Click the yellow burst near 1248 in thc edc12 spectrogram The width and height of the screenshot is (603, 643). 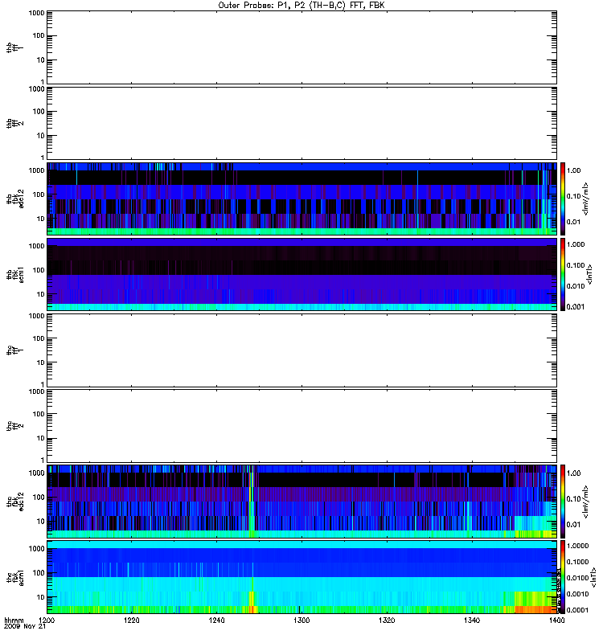[x=252, y=502]
